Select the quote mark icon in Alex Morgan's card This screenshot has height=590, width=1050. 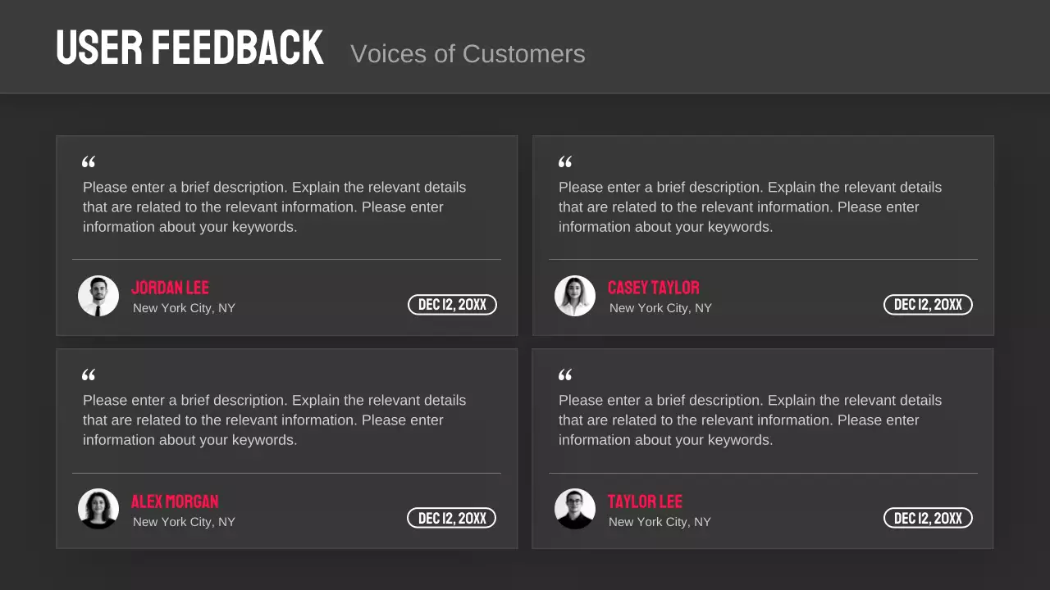click(x=89, y=375)
